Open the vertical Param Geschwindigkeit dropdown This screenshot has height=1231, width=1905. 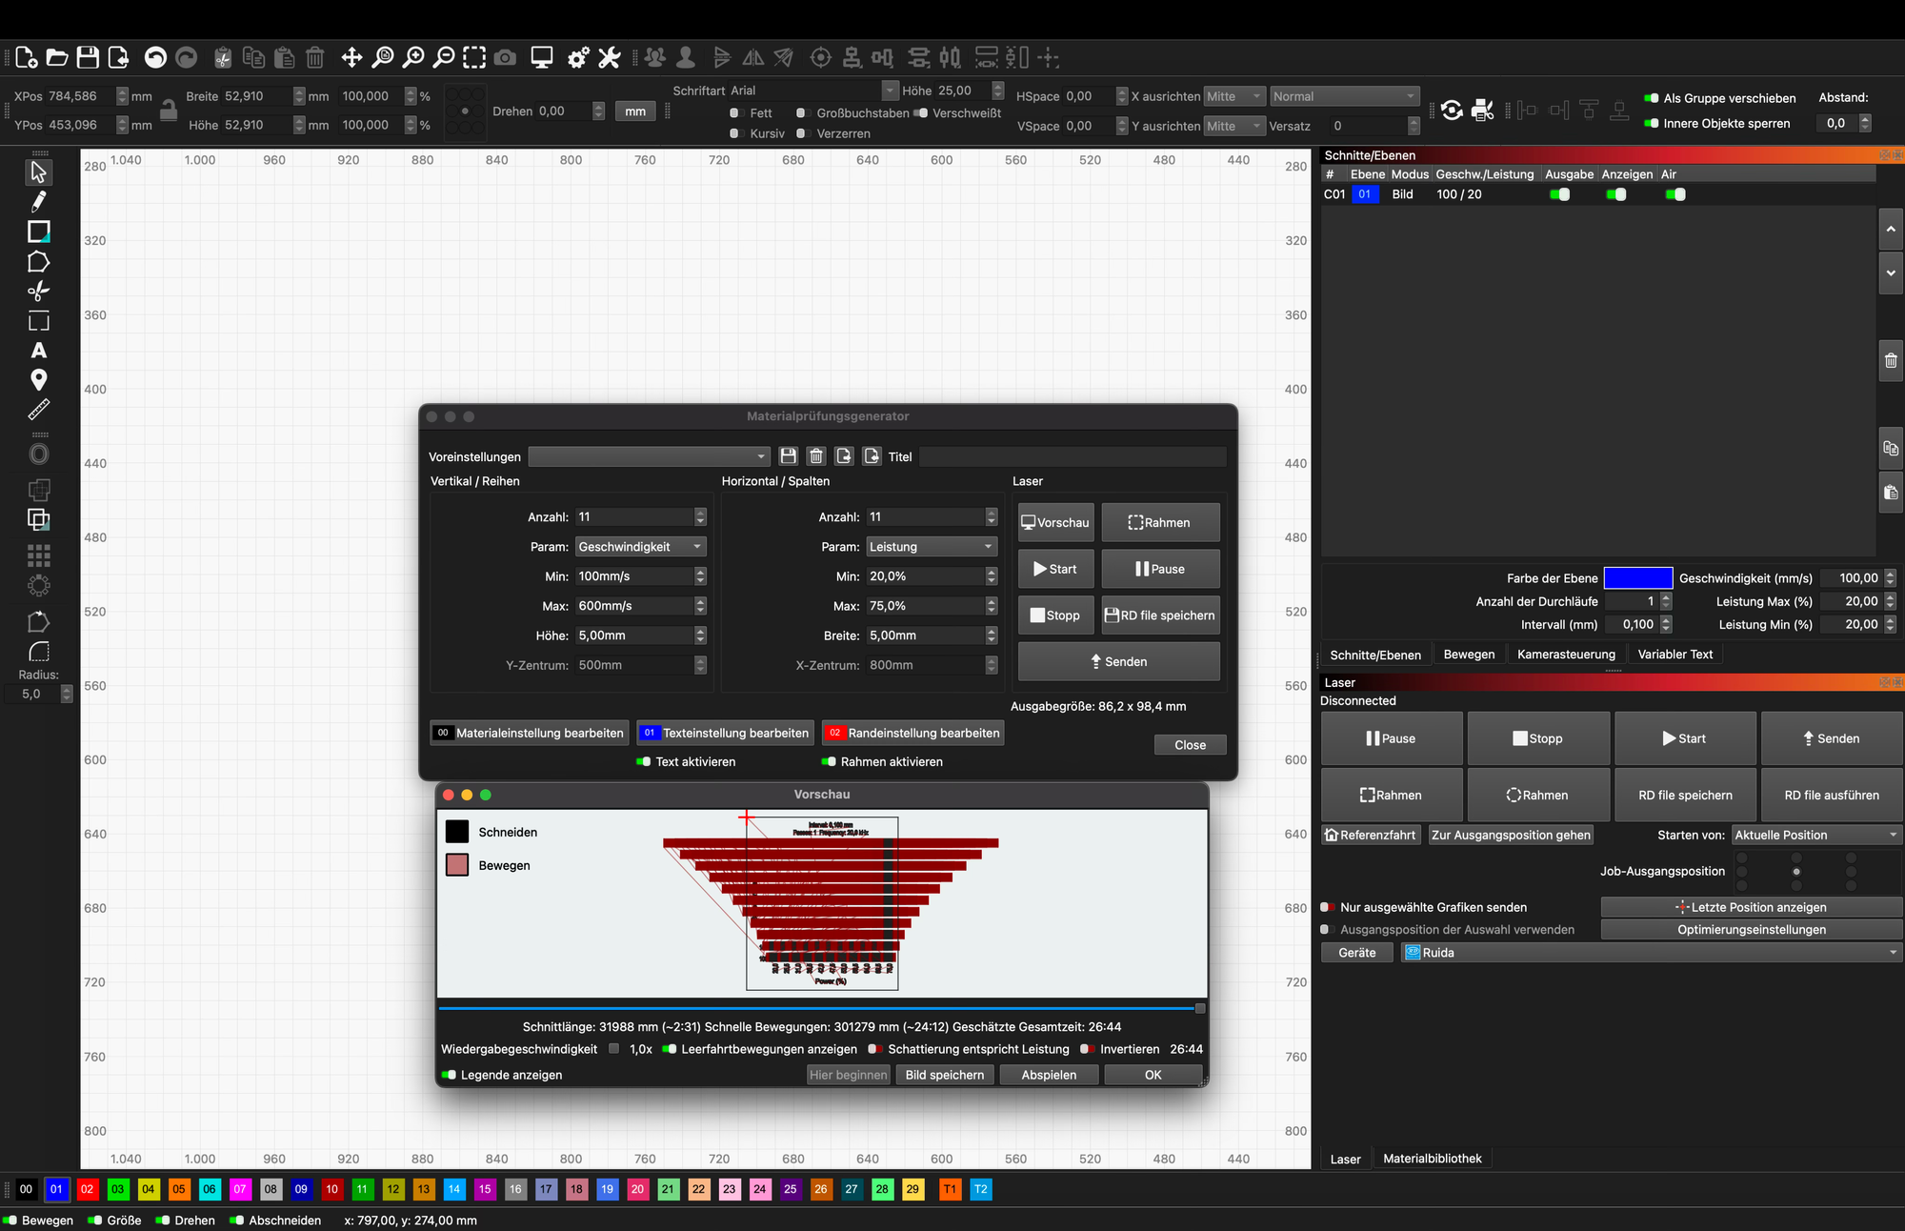click(640, 547)
